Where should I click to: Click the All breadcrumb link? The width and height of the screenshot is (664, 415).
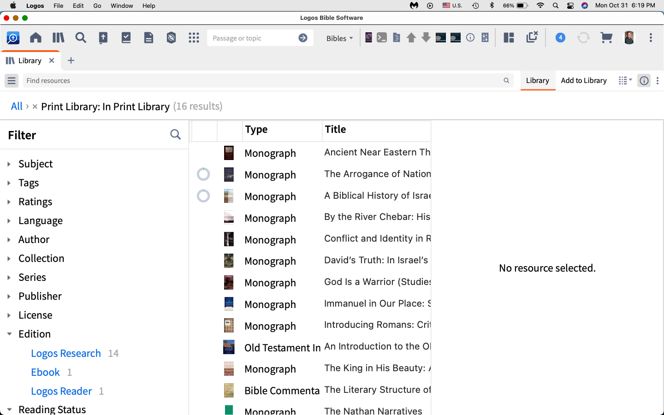(17, 107)
